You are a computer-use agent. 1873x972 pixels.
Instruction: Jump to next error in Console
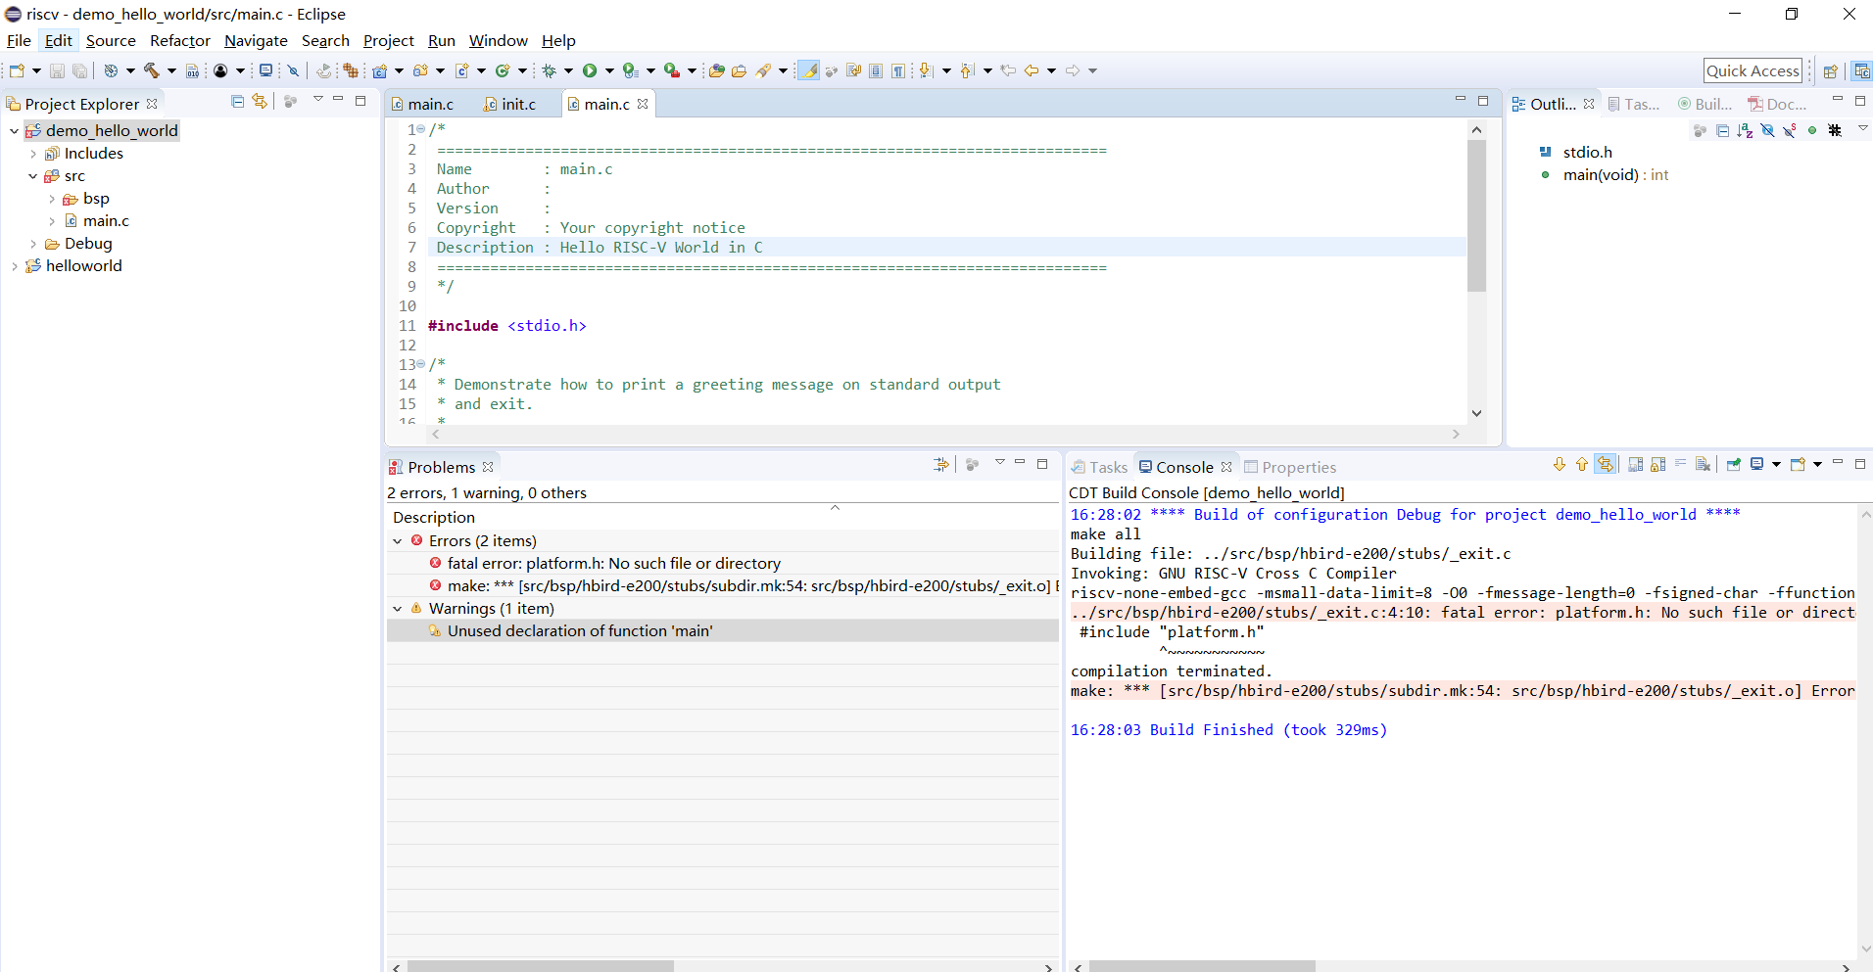pyautogui.click(x=1560, y=465)
